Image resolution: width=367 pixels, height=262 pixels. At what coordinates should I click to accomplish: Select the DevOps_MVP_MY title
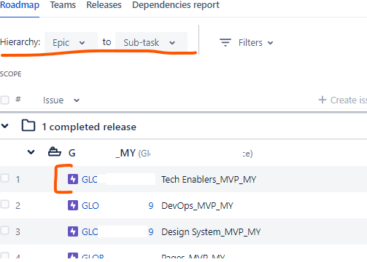[197, 206]
